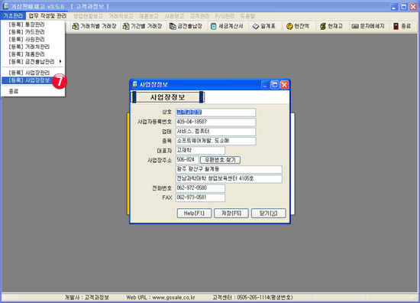Click the app icon in the main title bar
Image resolution: width=420 pixels, height=303 pixels.
5,6
